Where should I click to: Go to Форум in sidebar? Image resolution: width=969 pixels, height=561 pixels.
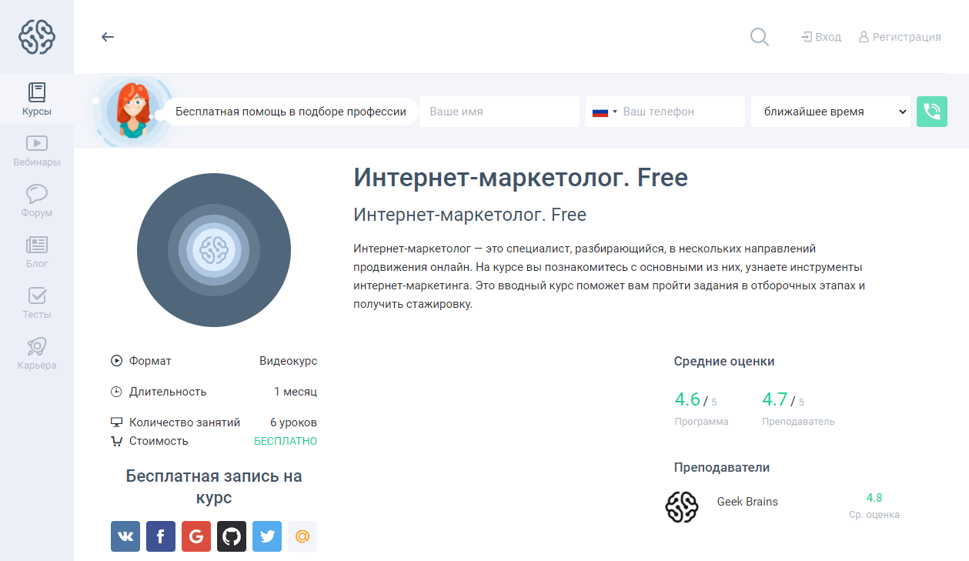coord(37,202)
